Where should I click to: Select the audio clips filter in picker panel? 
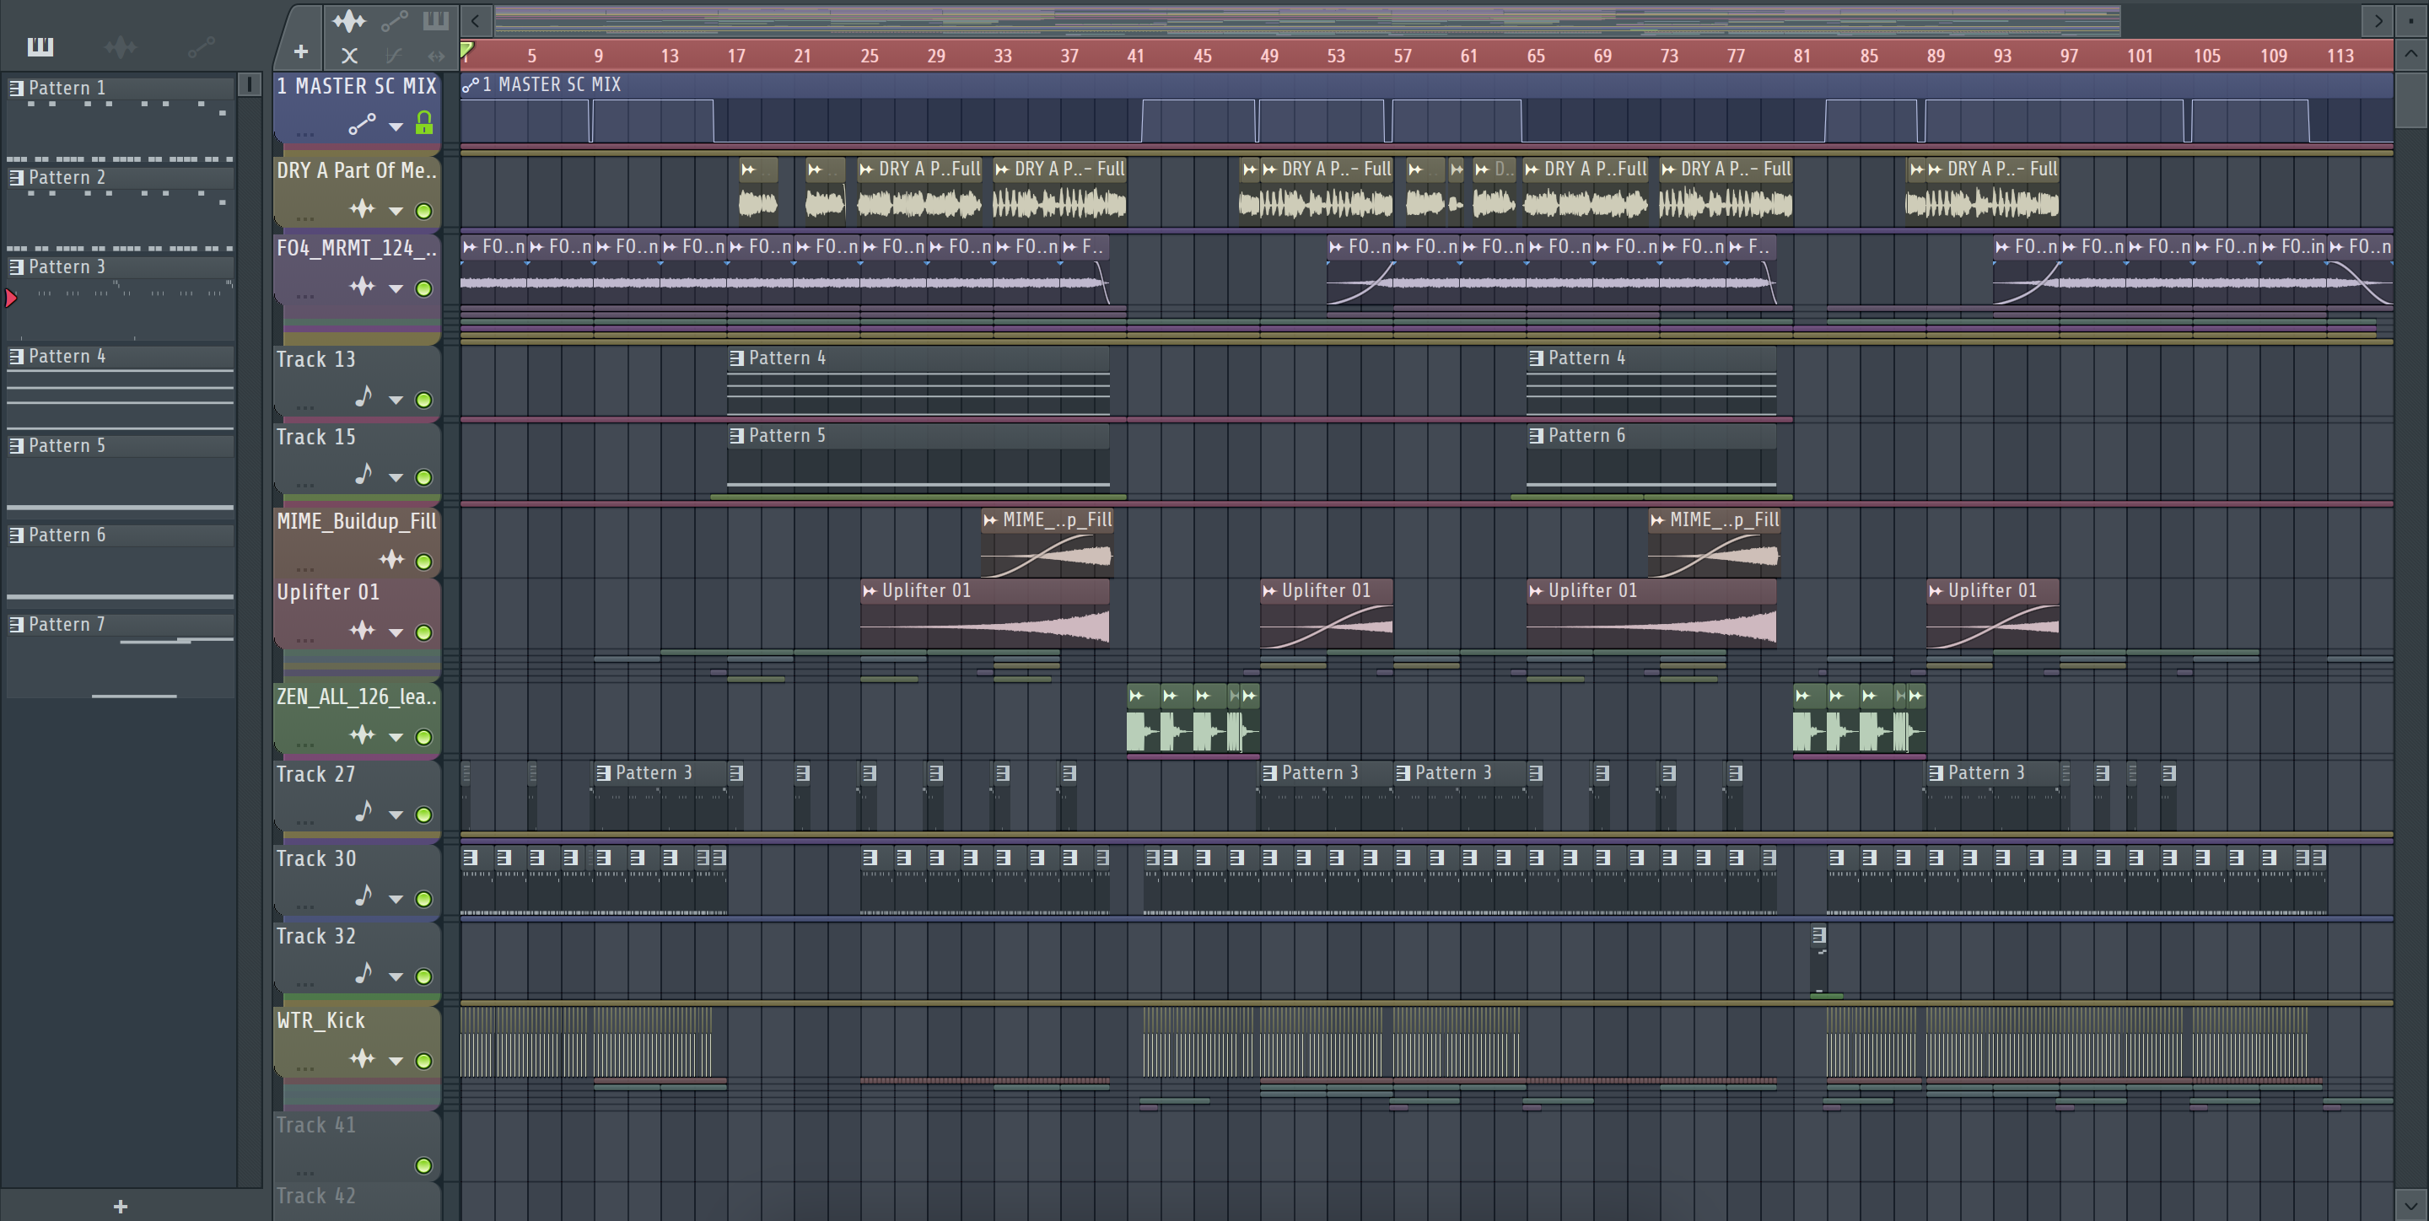point(120,46)
